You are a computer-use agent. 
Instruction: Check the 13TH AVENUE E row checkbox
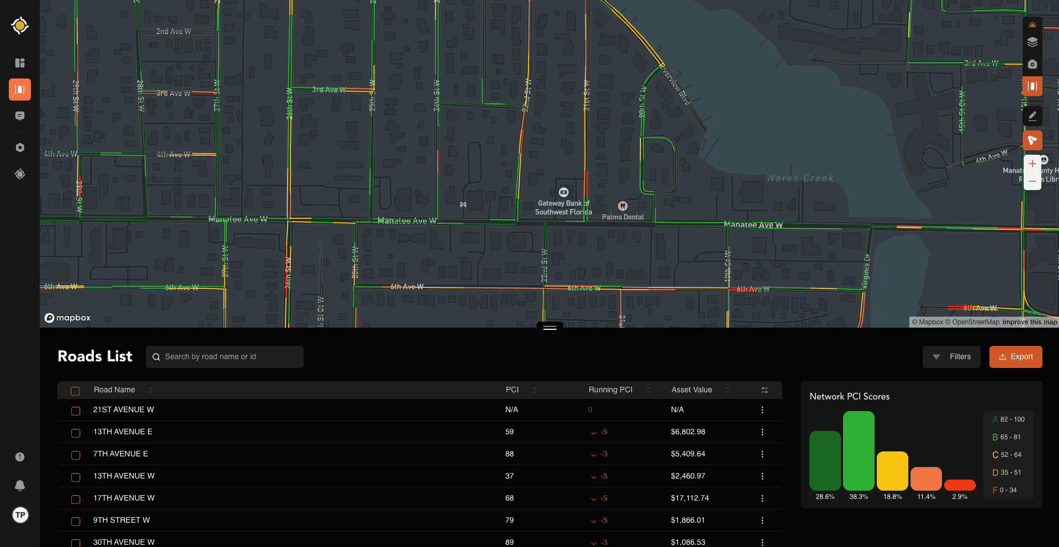point(76,433)
